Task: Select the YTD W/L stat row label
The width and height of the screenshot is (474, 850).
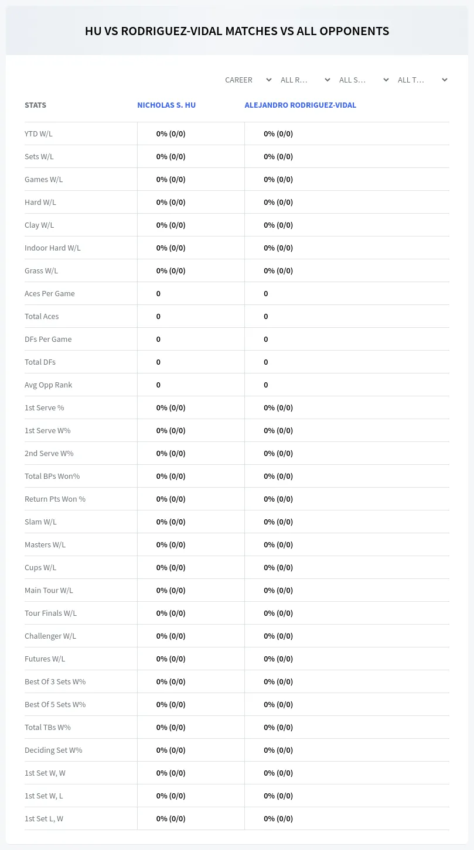Action: (x=39, y=133)
